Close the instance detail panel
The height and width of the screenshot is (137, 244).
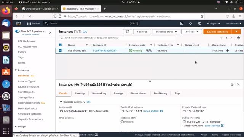[238, 84]
